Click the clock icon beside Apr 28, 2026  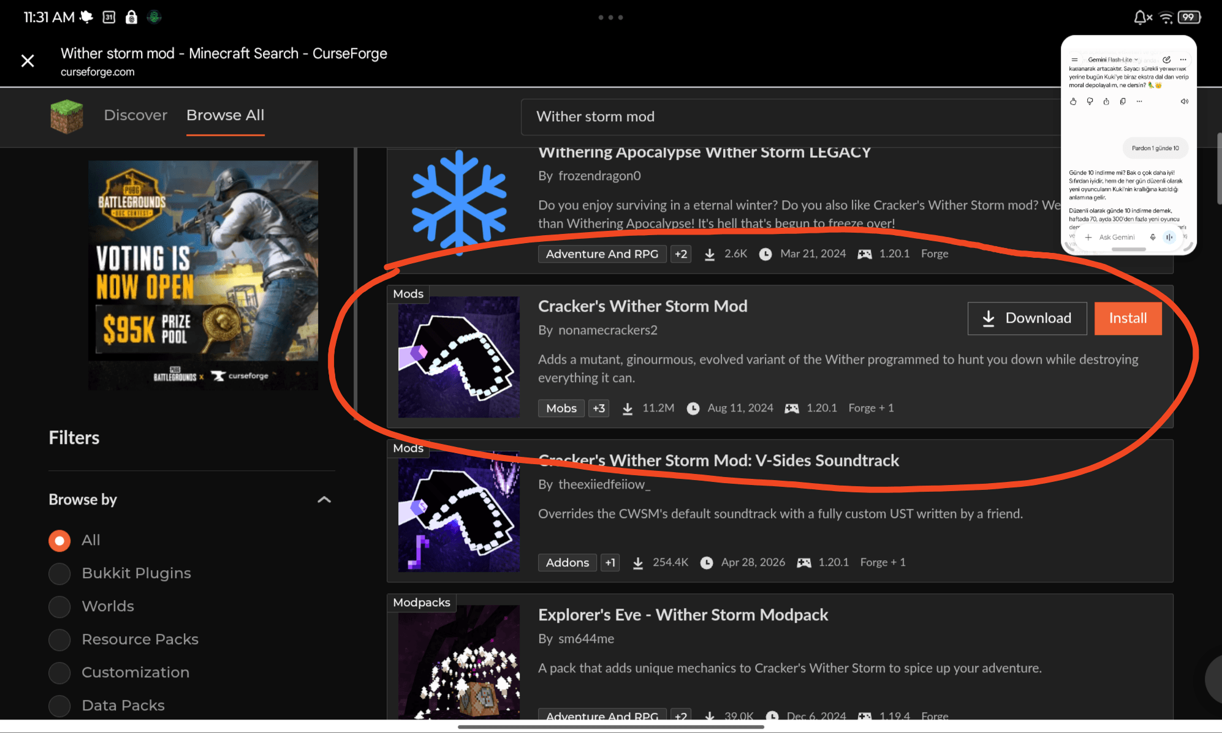pos(707,563)
